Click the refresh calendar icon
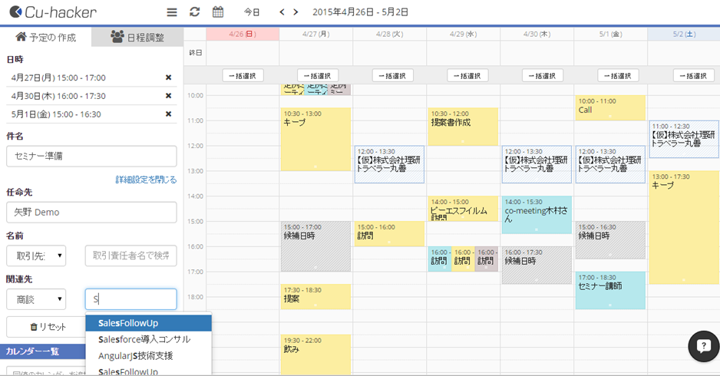The image size is (720, 376). (194, 12)
